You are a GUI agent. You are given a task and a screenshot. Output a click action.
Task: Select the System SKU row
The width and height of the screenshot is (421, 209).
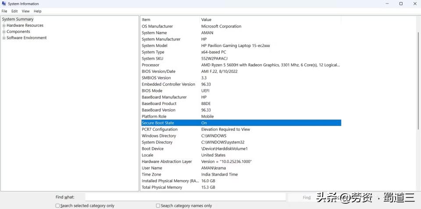click(x=241, y=58)
